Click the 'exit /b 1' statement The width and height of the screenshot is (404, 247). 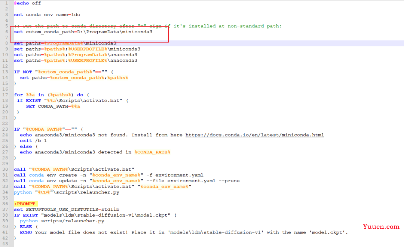(33, 141)
